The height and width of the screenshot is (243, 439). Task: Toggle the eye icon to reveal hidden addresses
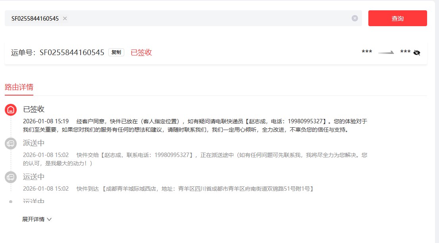coord(416,53)
